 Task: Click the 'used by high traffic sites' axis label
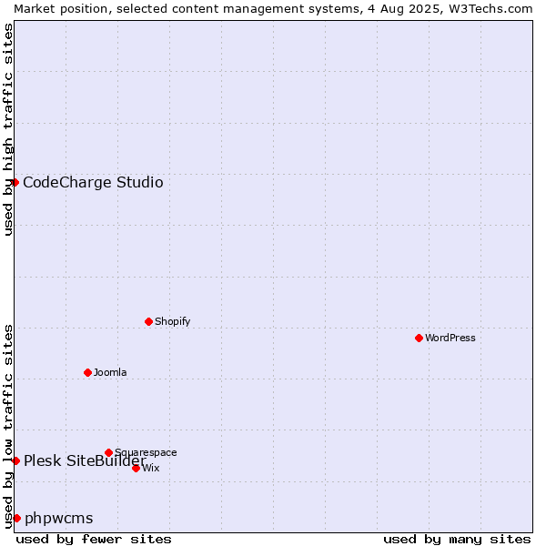click(8, 129)
